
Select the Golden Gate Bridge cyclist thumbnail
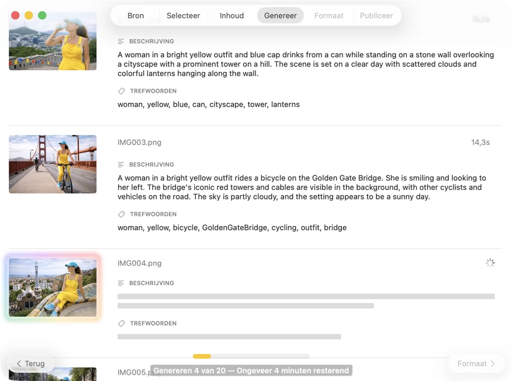[53, 164]
